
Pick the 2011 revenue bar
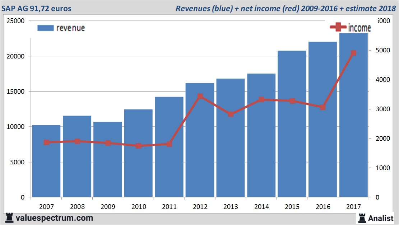[169, 147]
